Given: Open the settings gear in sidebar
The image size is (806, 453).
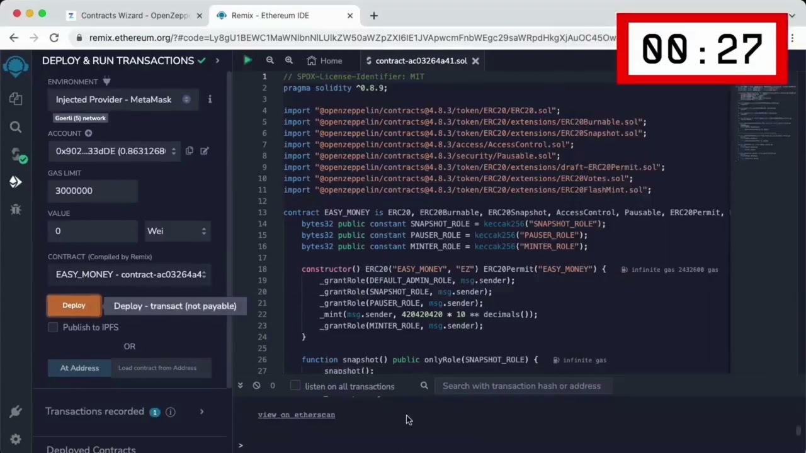Looking at the screenshot, I should pyautogui.click(x=16, y=439).
